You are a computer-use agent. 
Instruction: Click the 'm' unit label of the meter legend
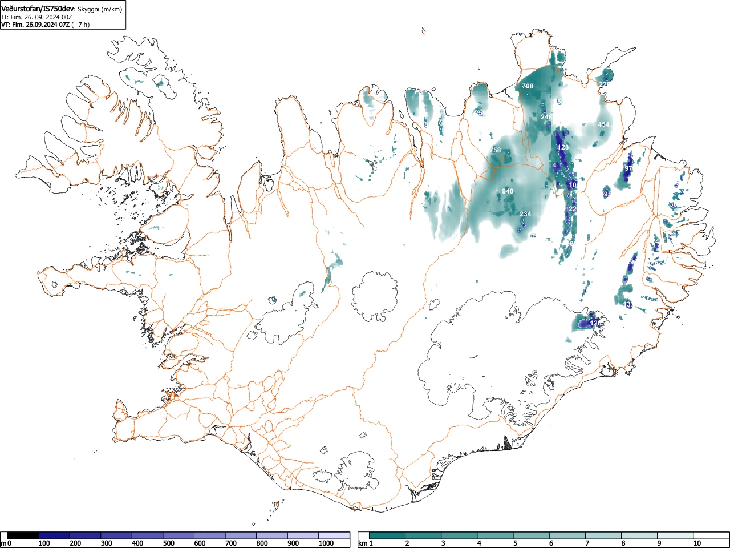coord(3,543)
